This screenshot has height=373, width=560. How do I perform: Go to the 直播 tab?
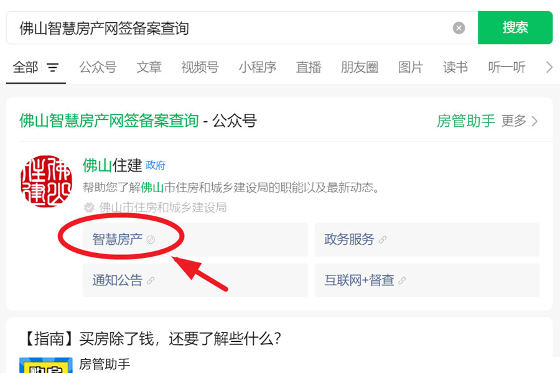point(309,67)
